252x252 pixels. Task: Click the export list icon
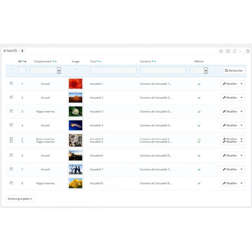[228, 51]
